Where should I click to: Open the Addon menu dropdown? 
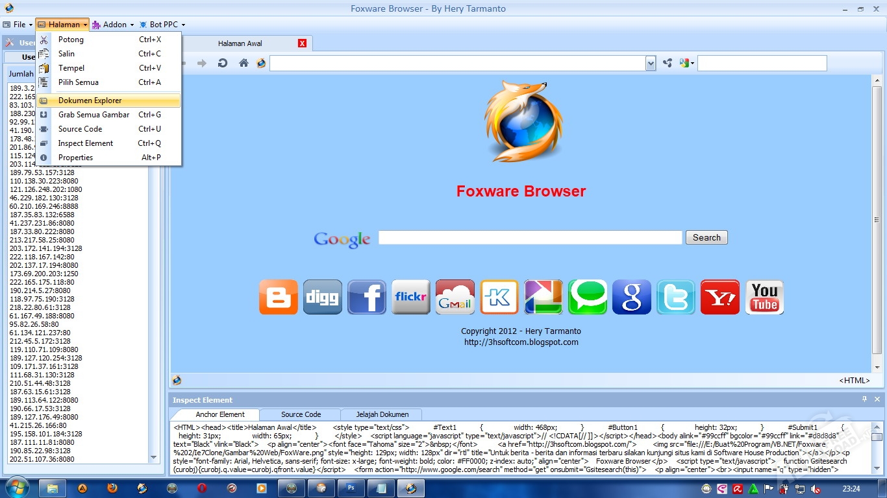[x=114, y=25]
